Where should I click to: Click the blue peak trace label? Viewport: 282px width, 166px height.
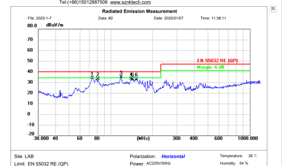(x=255, y=82)
